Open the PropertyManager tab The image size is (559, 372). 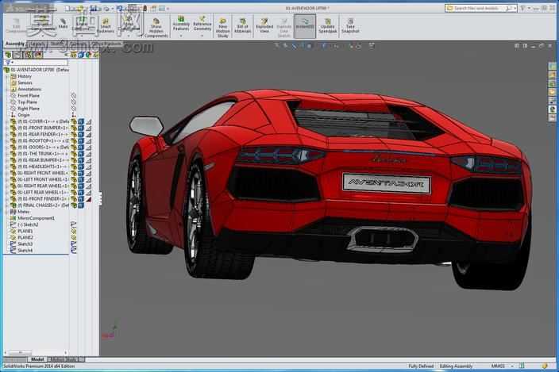coord(17,55)
